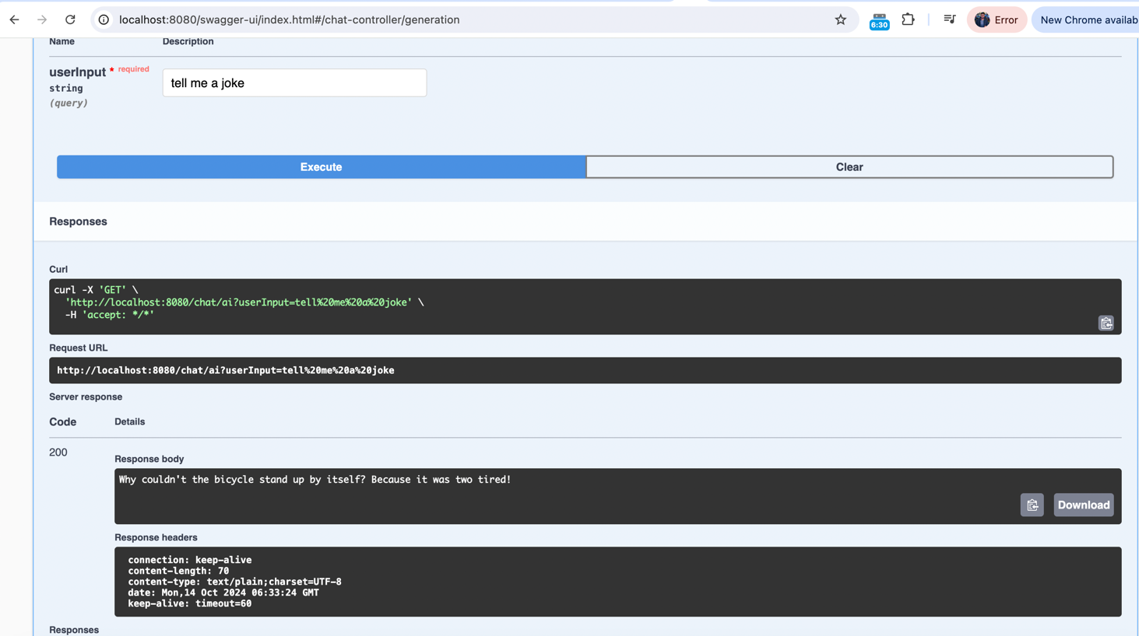Click the Server response label

pos(86,397)
